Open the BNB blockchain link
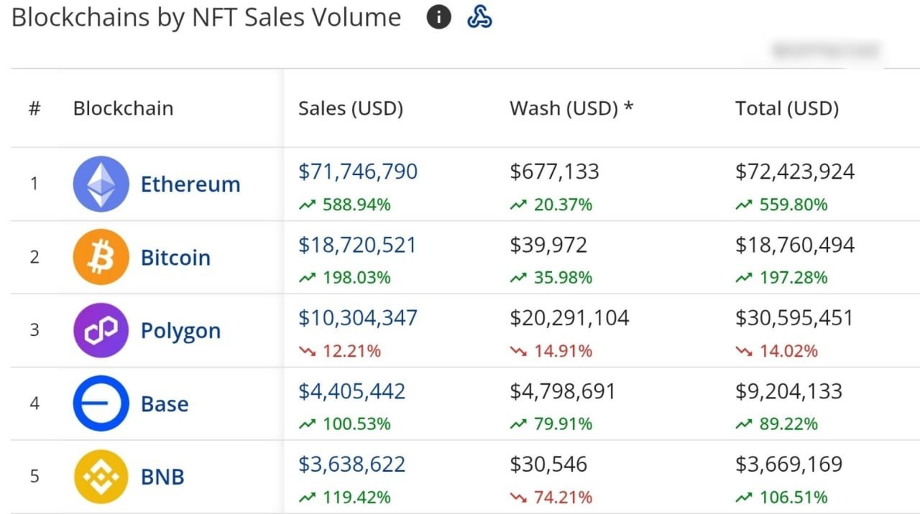The image size is (920, 514). pyautogui.click(x=162, y=477)
